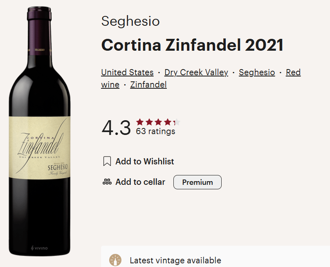Click the first red rating star

click(x=140, y=122)
